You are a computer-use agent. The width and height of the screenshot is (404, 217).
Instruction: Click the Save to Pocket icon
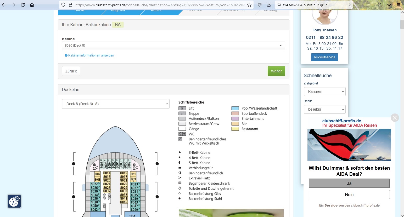(260, 5)
